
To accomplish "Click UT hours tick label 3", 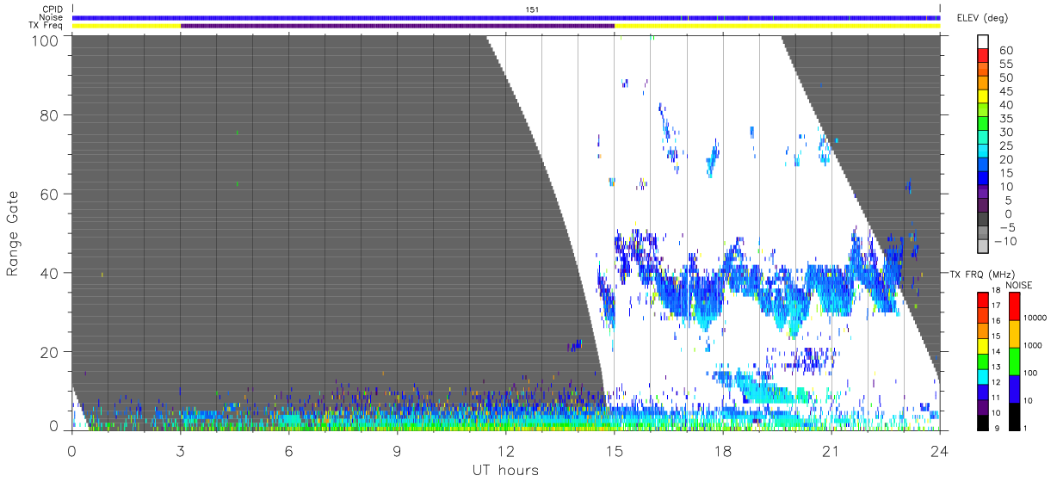I will pyautogui.click(x=181, y=449).
